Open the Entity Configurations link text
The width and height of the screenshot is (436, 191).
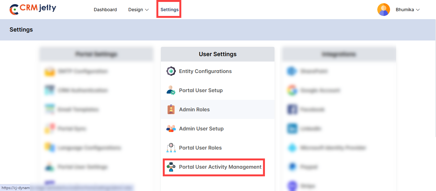click(205, 71)
